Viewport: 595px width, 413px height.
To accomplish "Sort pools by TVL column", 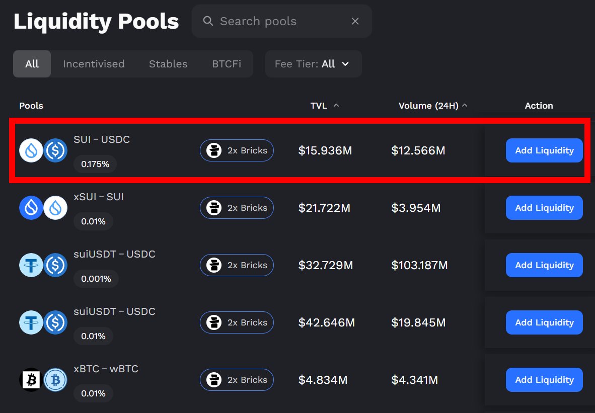I will (325, 106).
